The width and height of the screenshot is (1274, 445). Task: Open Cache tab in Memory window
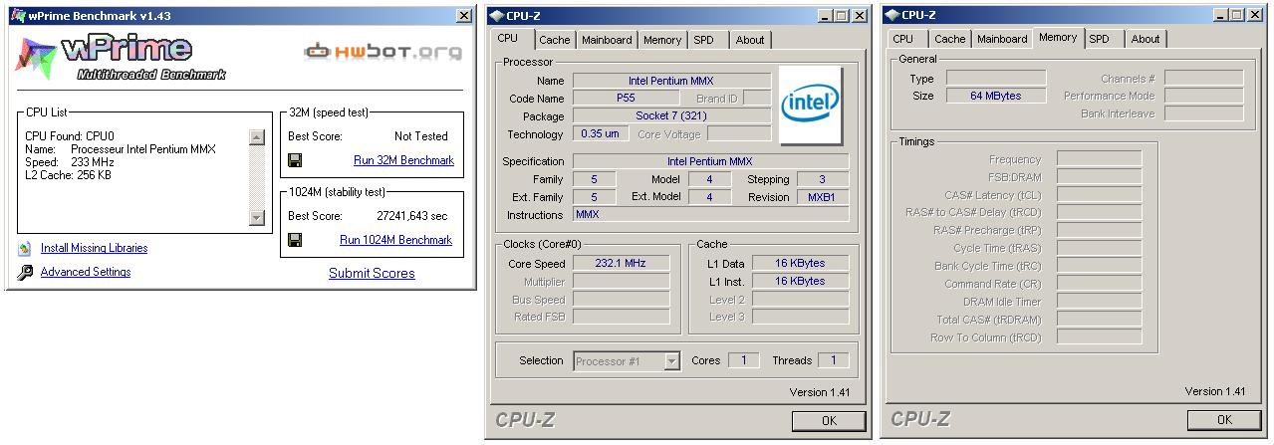949,39
